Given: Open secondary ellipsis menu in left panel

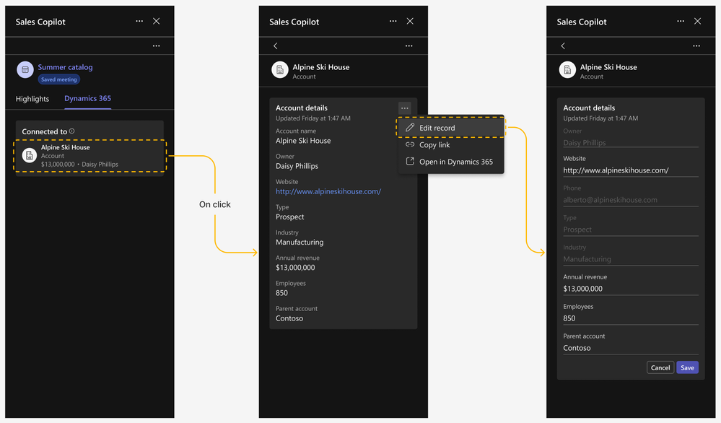Looking at the screenshot, I should pyautogui.click(x=157, y=46).
